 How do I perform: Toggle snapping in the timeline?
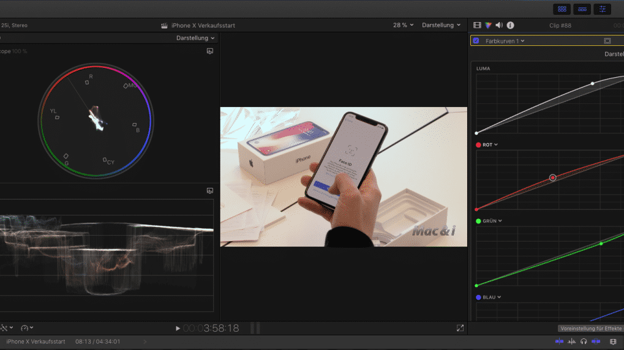(x=596, y=341)
